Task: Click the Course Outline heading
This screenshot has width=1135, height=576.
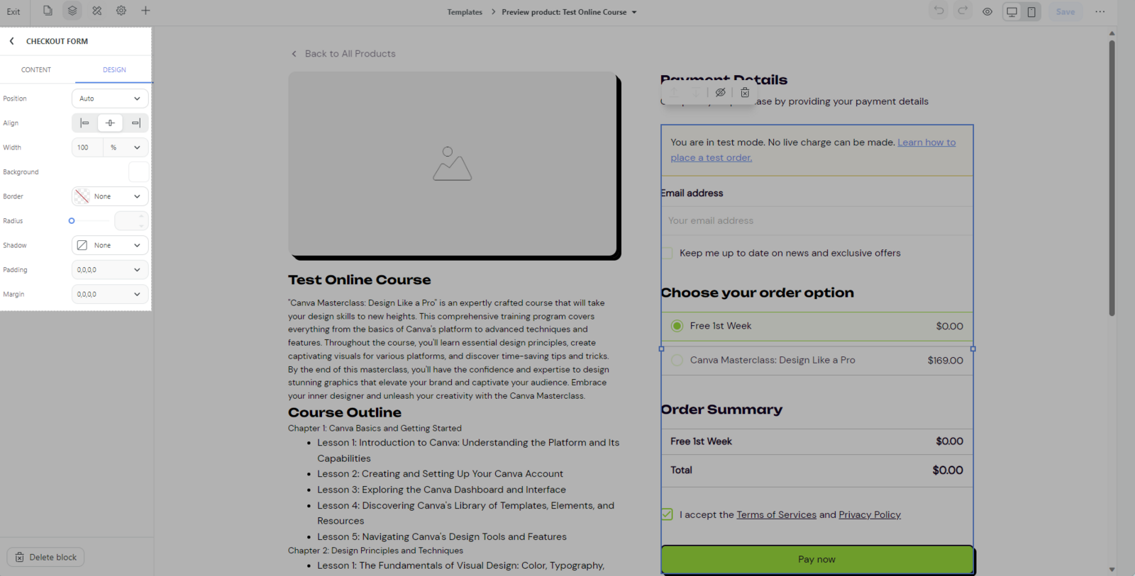Action: tap(345, 412)
